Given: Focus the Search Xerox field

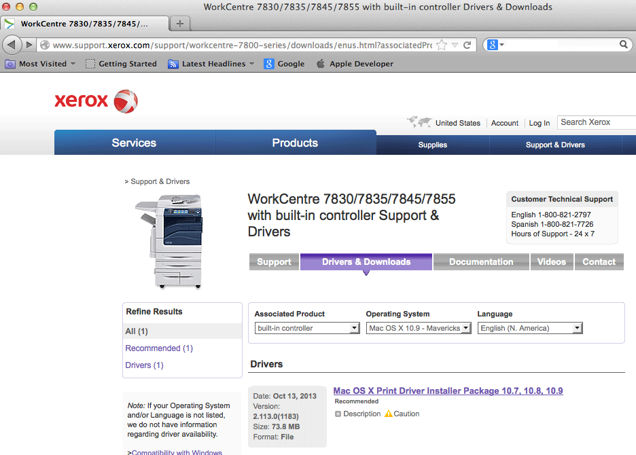Looking at the screenshot, I should click(597, 122).
